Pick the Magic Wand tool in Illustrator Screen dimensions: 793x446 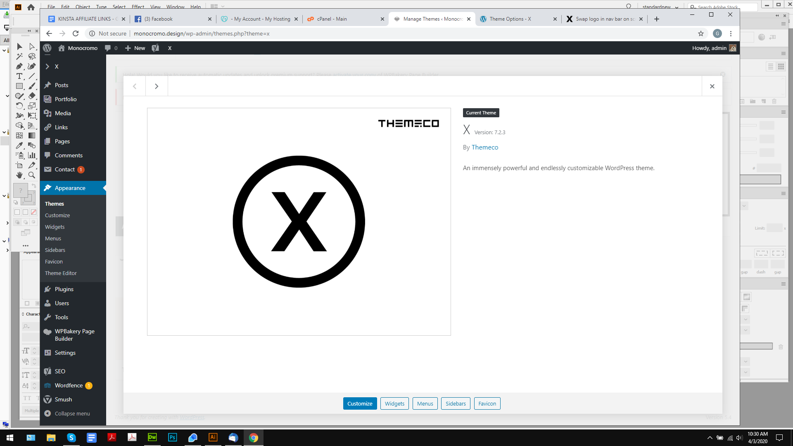pyautogui.click(x=19, y=56)
